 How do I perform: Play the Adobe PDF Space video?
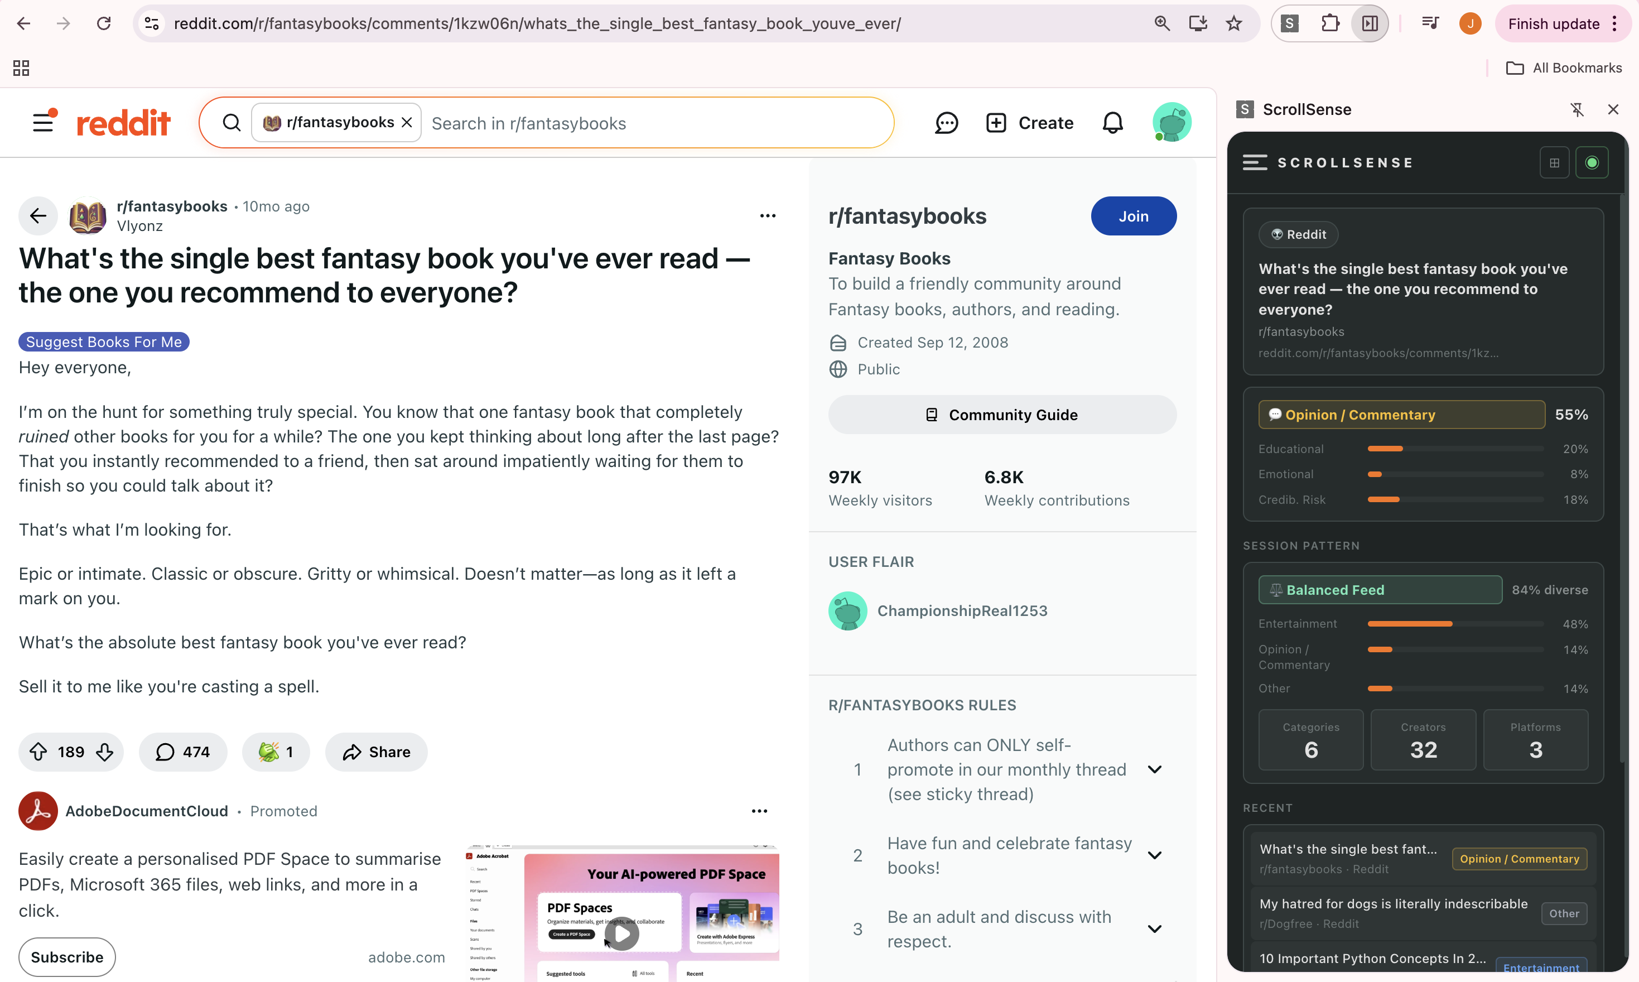(x=621, y=933)
